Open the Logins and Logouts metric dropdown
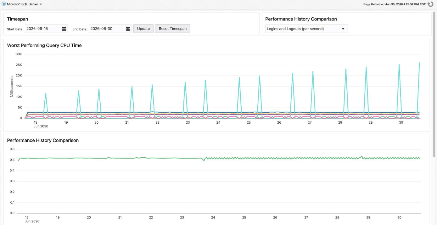Viewport: 437px width, 225px height. tap(306, 29)
